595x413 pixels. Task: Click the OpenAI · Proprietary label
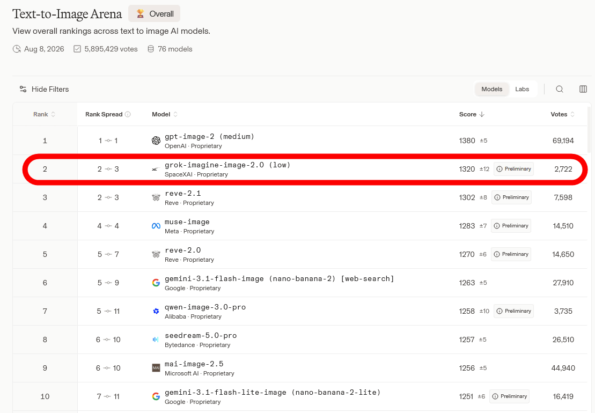pos(193,146)
